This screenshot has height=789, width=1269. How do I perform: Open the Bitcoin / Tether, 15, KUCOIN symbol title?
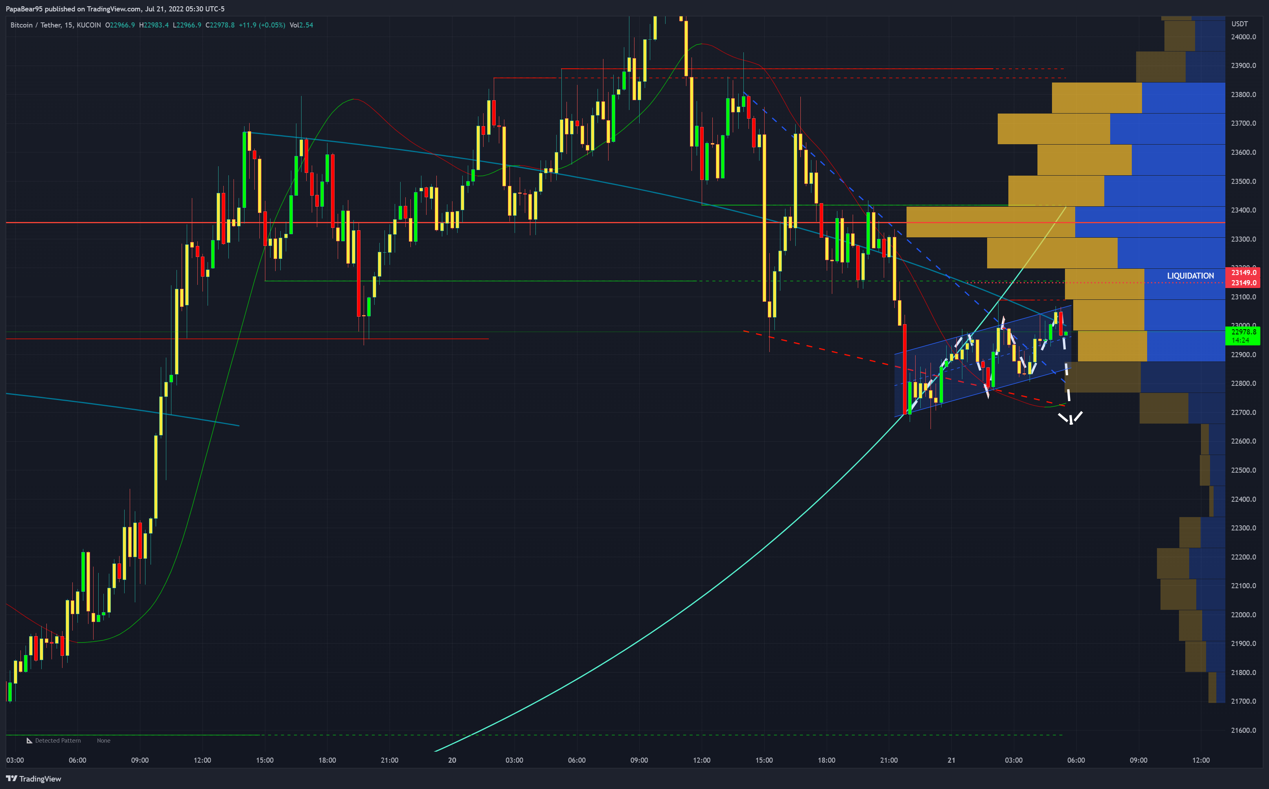[x=55, y=25]
